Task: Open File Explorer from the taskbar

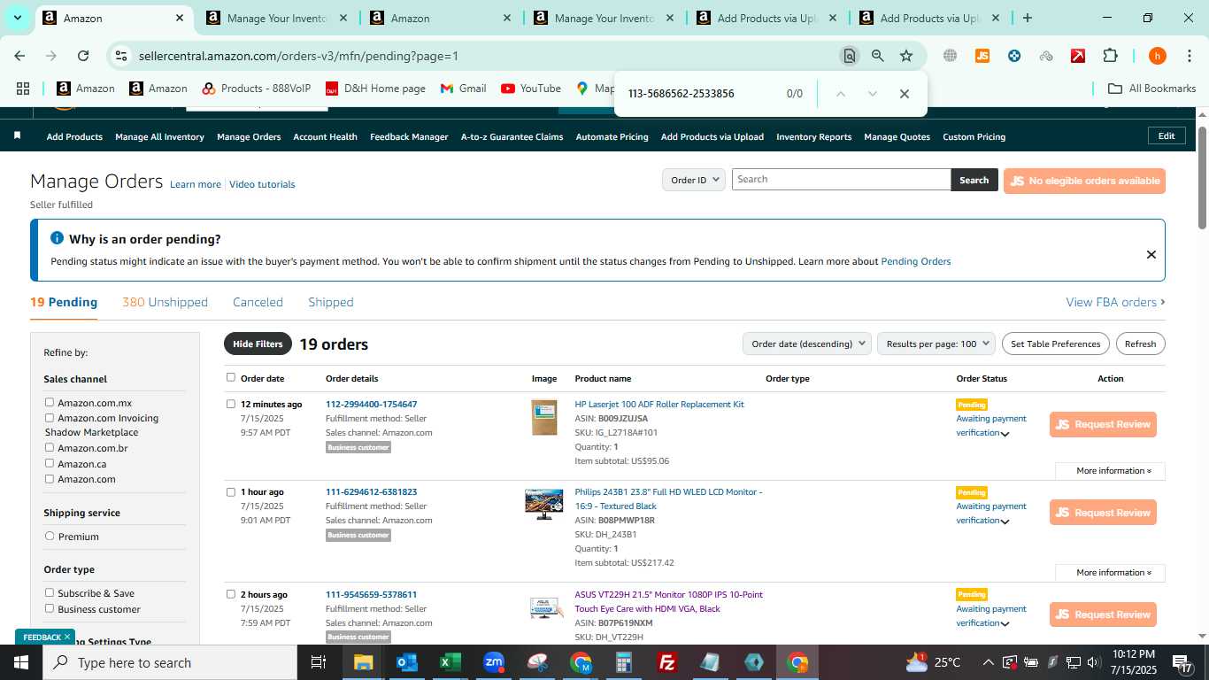Action: (364, 662)
